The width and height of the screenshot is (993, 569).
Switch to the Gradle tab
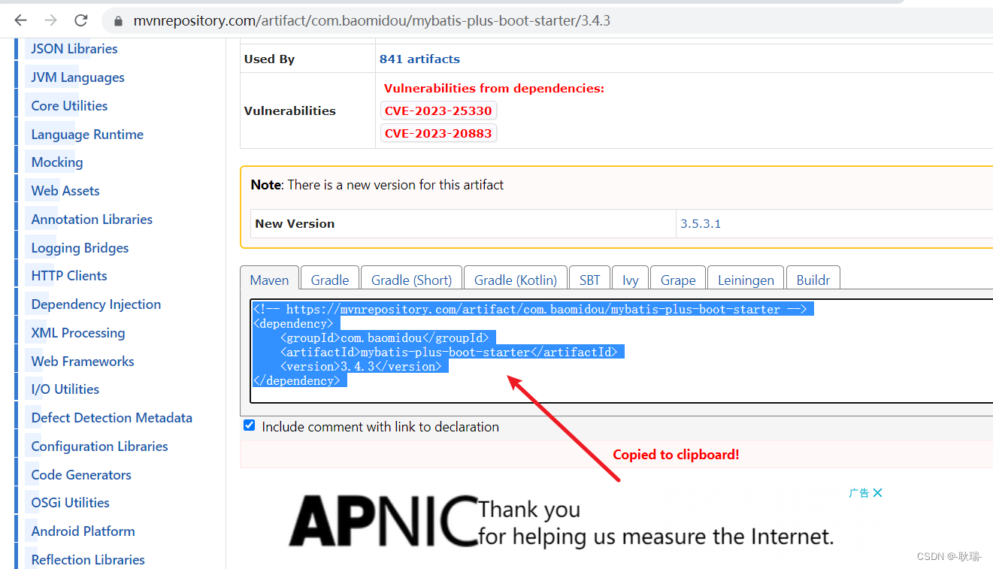[330, 280]
